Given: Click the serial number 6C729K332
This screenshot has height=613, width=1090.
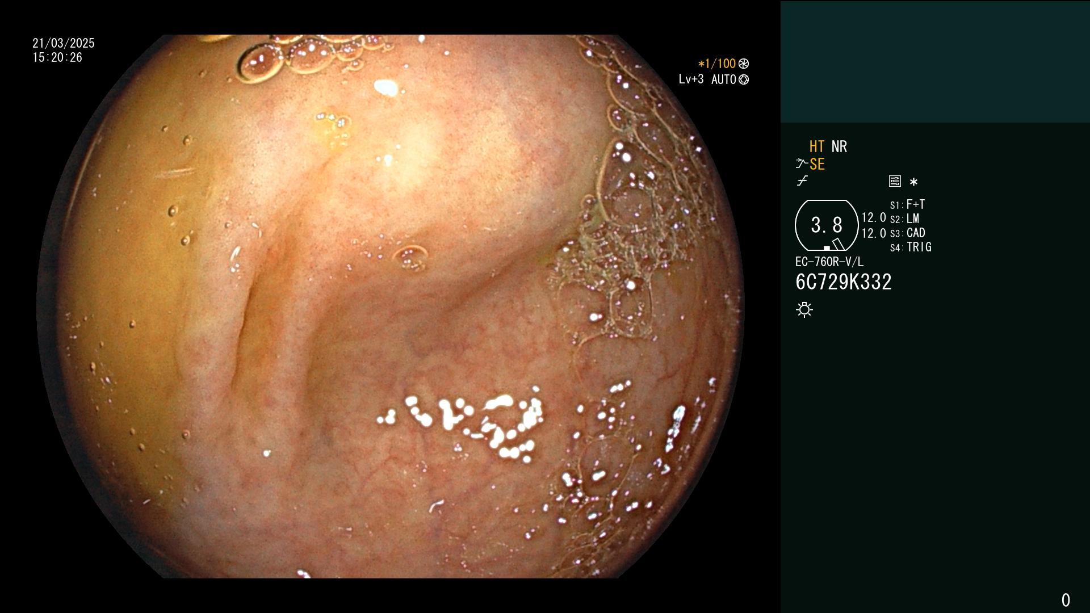Looking at the screenshot, I should click(844, 282).
